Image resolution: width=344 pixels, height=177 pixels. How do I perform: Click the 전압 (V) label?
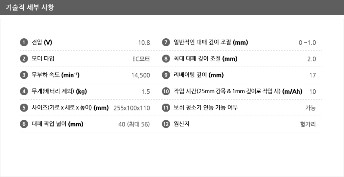(42, 42)
